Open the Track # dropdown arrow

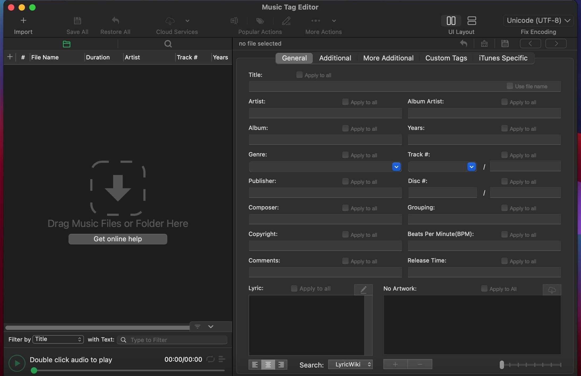click(x=471, y=167)
